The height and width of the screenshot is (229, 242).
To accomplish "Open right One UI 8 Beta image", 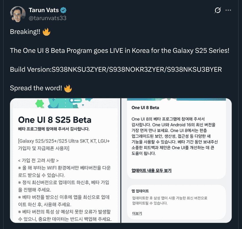I will click(176, 161).
